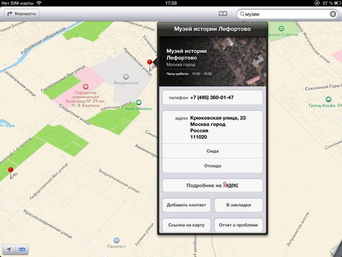This screenshot has height=257, width=342.
Task: Tap the Городская клиническая больница № 29 label
Action: coord(85,99)
